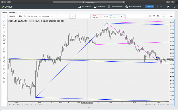Select the Text annotation tool
Image resolution: width=178 pixels, height=111 pixels.
point(4,32)
